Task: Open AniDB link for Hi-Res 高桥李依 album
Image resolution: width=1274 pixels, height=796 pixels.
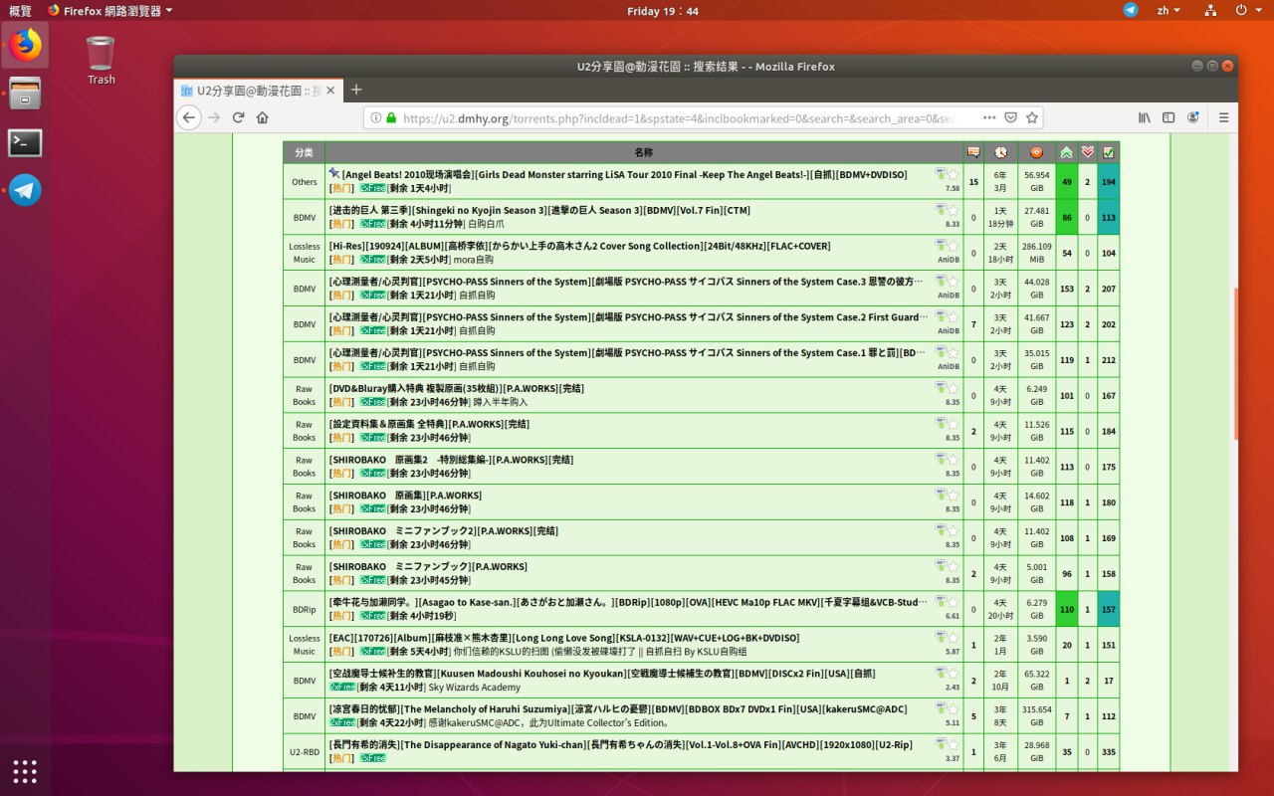Action: [x=949, y=260]
